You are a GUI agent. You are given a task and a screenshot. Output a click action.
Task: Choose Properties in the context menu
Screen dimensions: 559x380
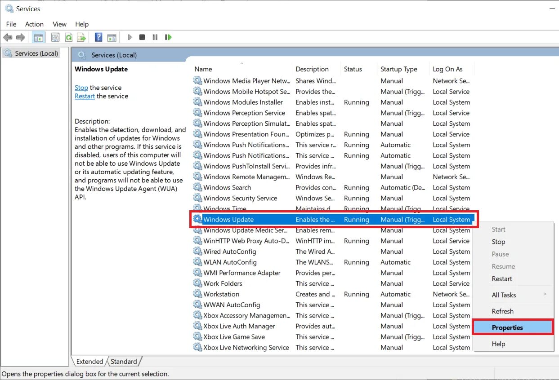[x=513, y=327]
